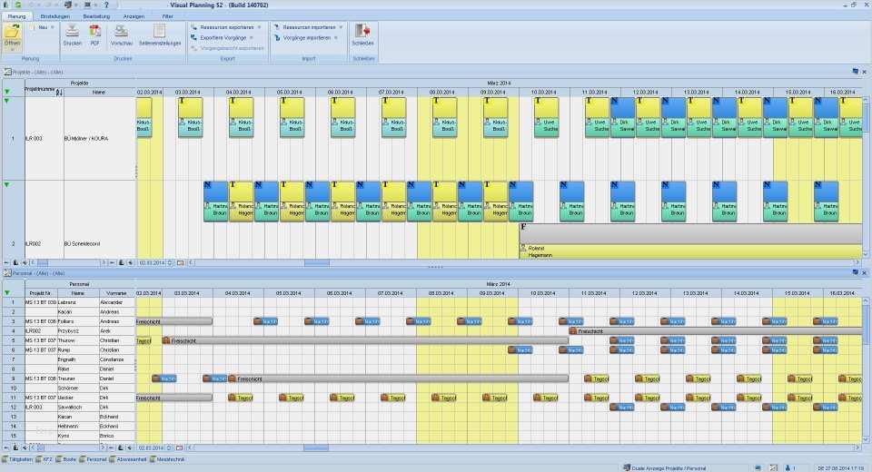This screenshot has height=472, width=872.
Task: Click the Schließen door icon in the ribbon
Action: point(362,31)
